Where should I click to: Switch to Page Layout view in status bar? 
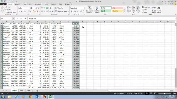coord(151,94)
